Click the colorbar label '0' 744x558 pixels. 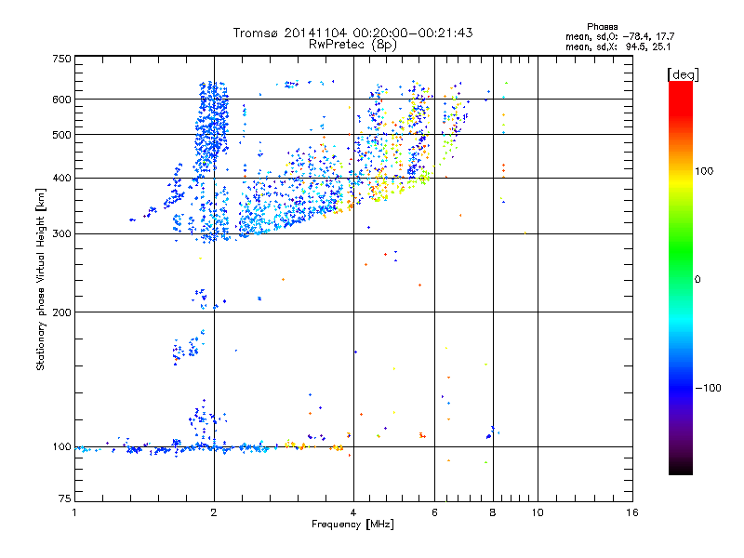(x=697, y=280)
